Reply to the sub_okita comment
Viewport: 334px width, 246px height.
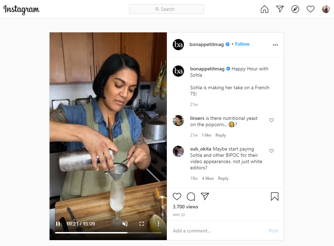[x=223, y=178]
